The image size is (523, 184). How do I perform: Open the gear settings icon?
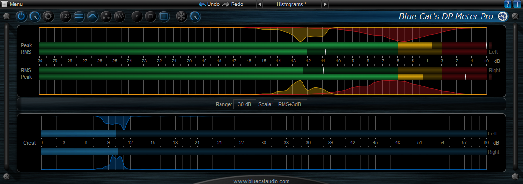49,16
